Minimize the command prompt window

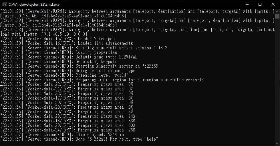(x=247, y=4)
